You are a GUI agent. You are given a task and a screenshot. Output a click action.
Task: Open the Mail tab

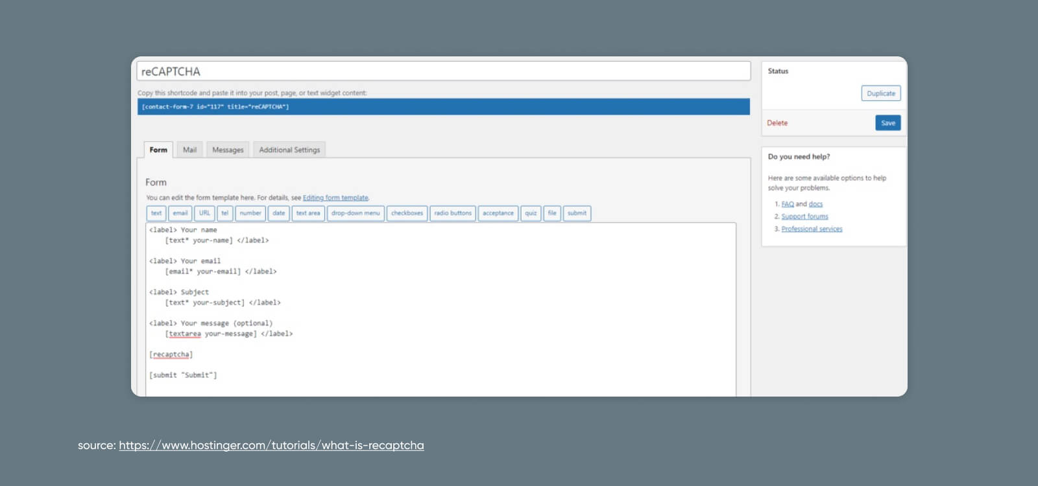pyautogui.click(x=189, y=150)
